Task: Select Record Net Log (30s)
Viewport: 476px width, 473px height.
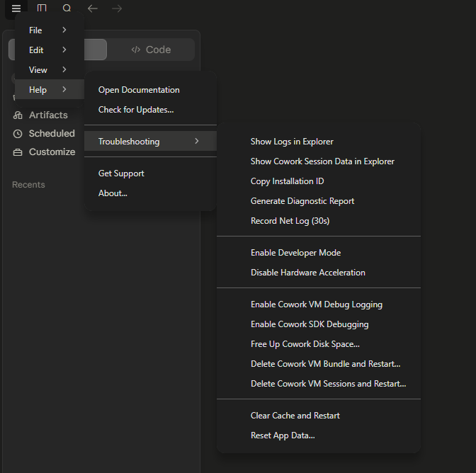Action: tap(319, 221)
